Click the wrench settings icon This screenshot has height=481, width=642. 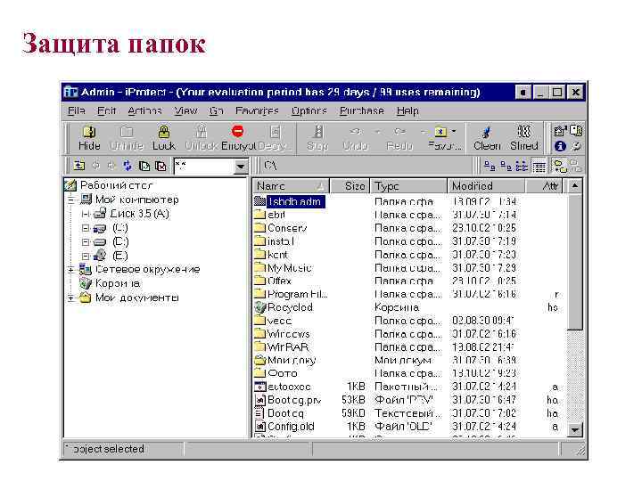576,146
